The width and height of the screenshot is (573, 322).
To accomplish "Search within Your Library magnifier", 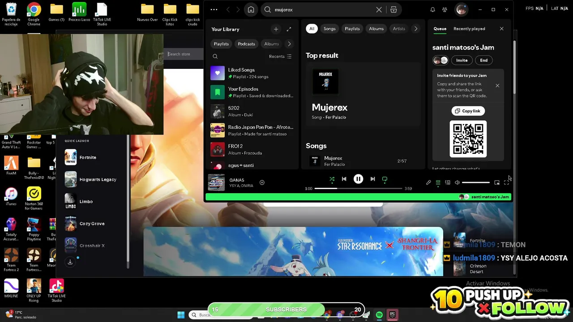I will (215, 56).
